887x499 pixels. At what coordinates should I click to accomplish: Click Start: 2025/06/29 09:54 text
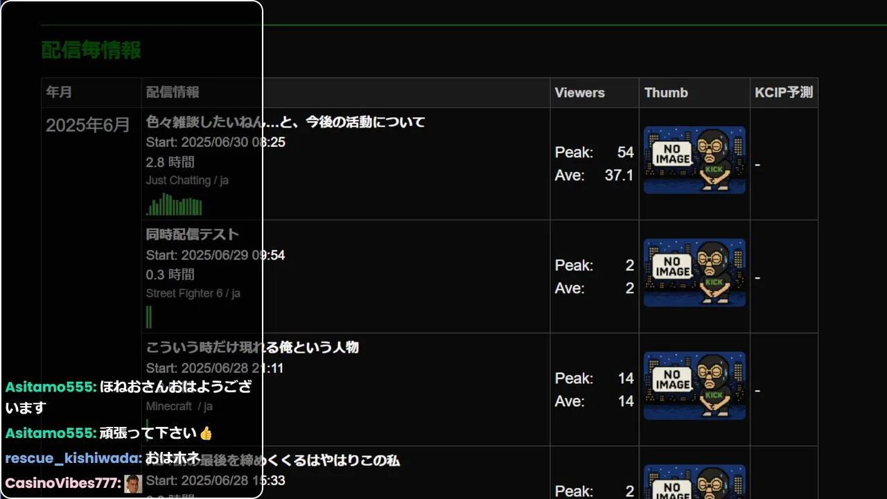point(216,255)
